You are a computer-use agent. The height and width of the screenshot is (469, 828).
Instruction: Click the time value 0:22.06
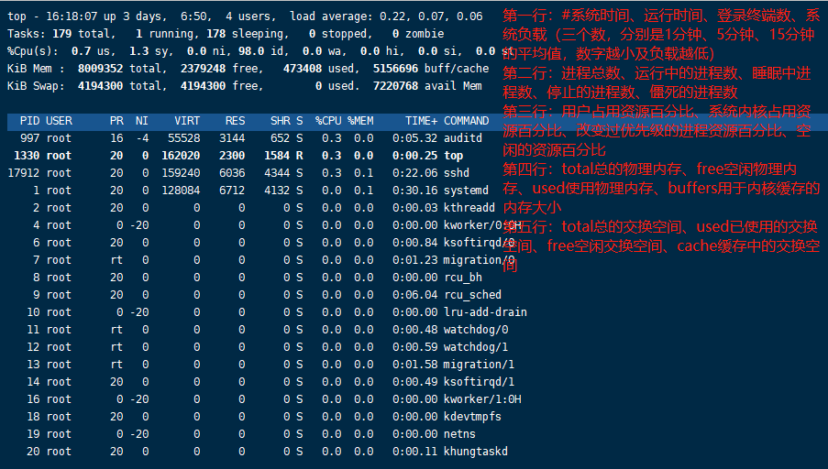[x=415, y=173]
